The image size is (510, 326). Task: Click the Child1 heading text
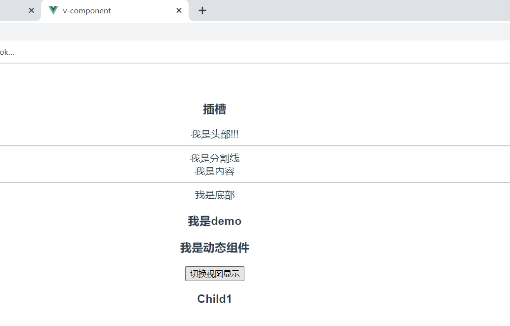click(x=214, y=298)
